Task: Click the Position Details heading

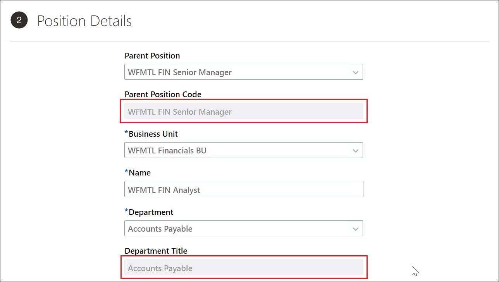Action: click(x=84, y=21)
